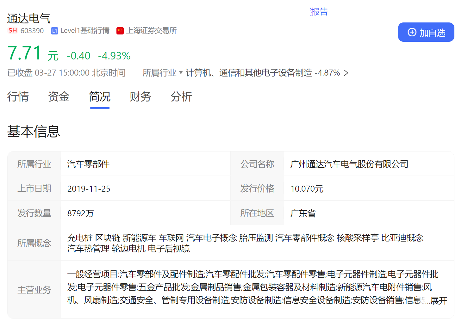
Task: Select the 简况 tab
Action: pyautogui.click(x=100, y=97)
